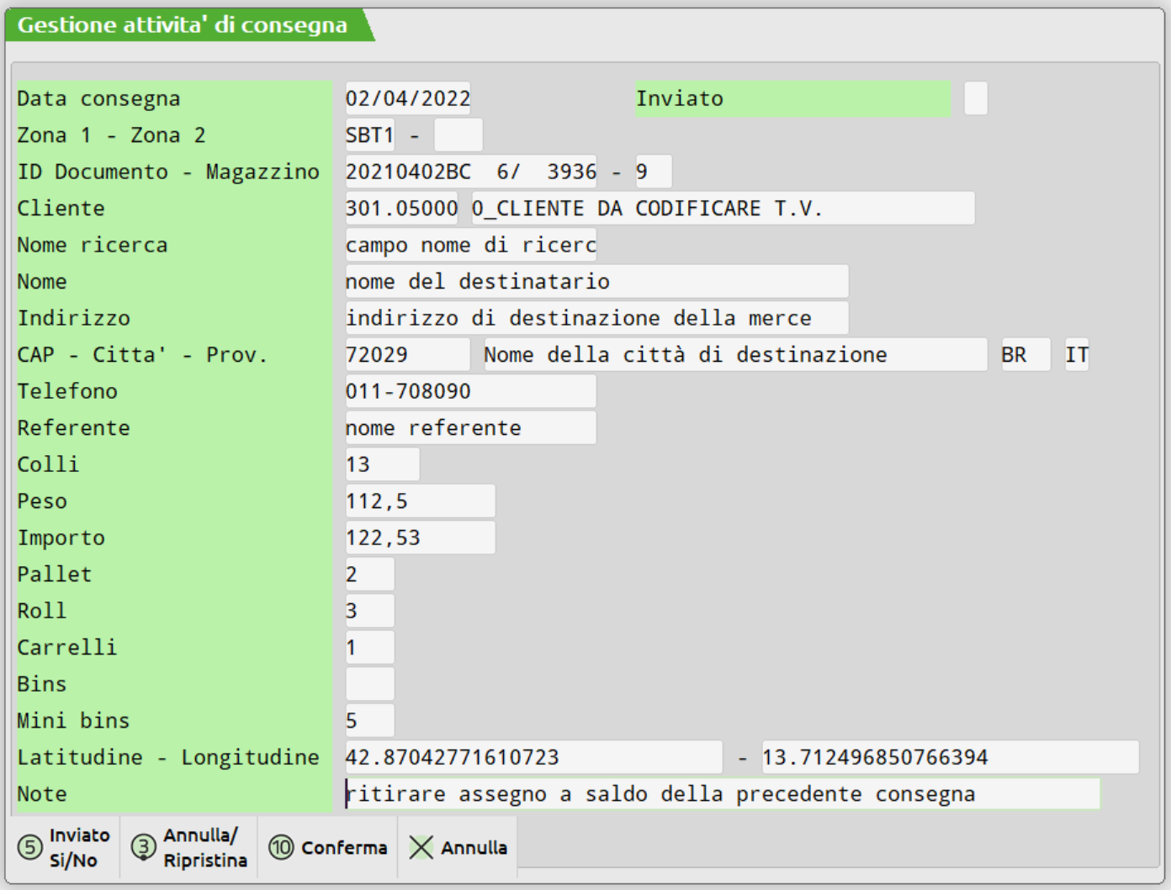Focus the Telefono field
Screen dimensions: 1171x890
click(470, 391)
